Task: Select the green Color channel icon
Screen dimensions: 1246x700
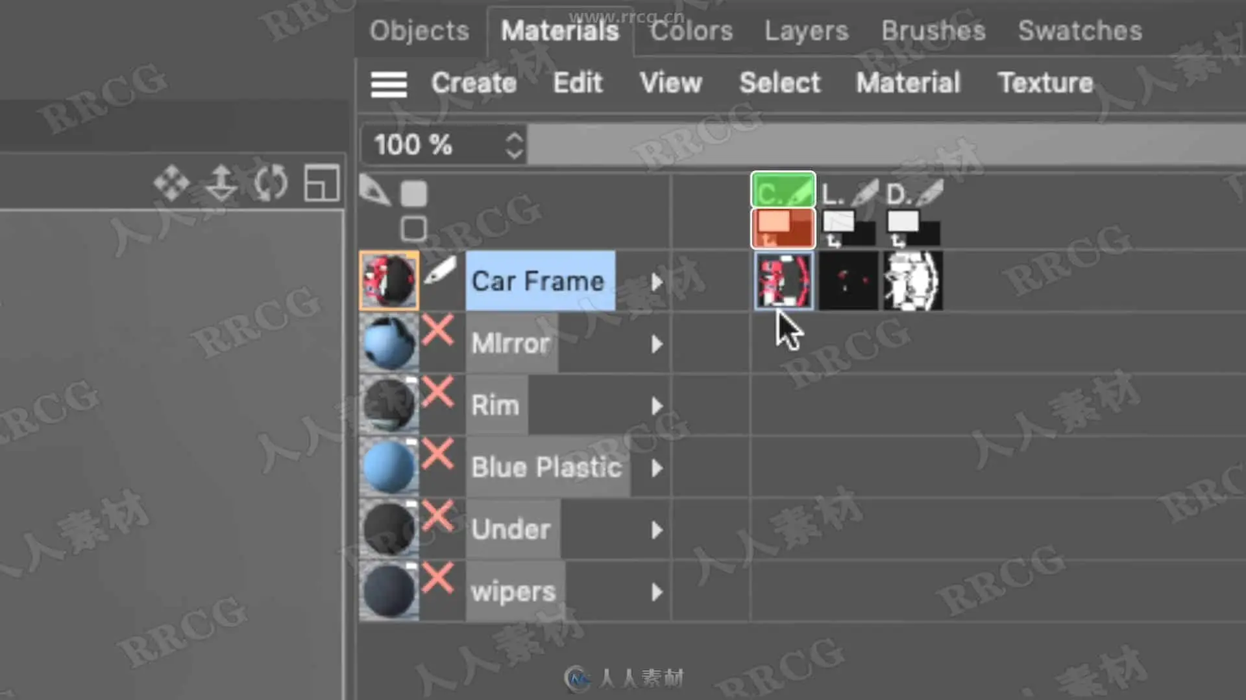Action: [x=783, y=191]
